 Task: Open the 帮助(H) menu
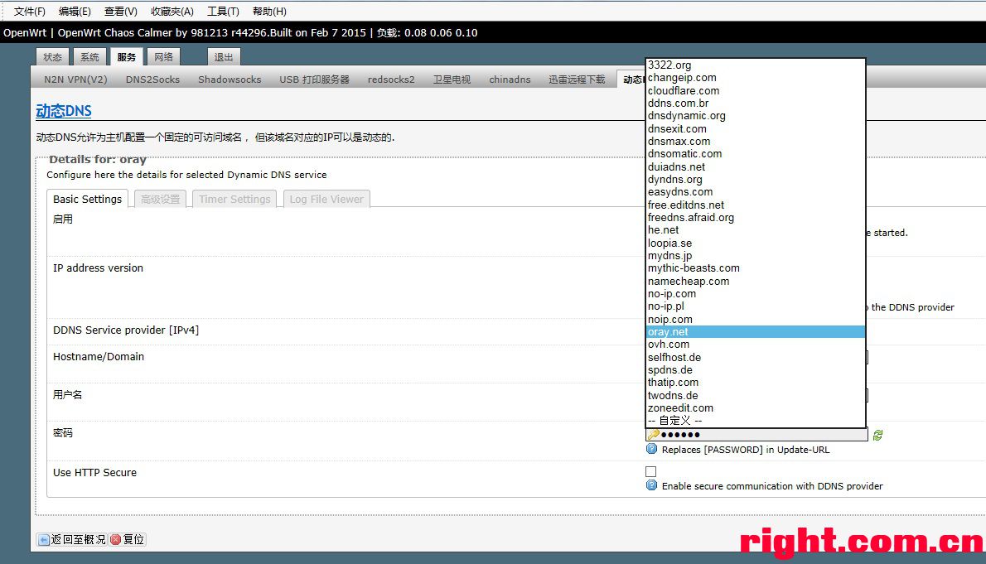point(269,12)
